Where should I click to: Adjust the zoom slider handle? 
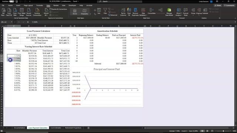[223, 131]
